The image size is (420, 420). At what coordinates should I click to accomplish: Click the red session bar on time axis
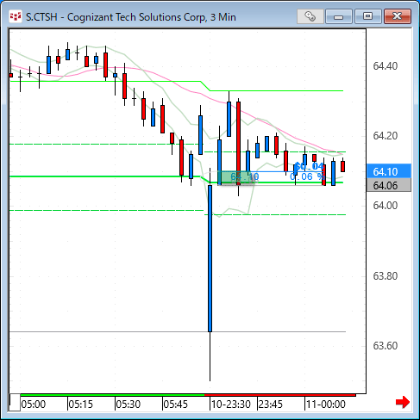pos(280,395)
